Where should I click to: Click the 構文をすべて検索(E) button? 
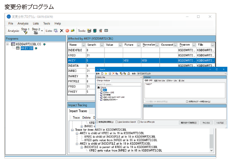(x=189, y=123)
